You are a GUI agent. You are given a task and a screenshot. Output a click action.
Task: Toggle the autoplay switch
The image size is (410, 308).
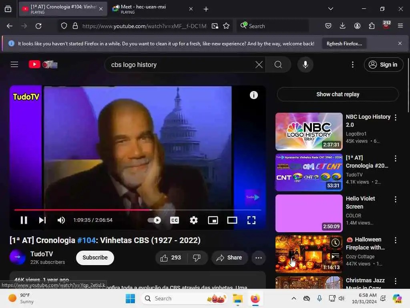point(154,220)
